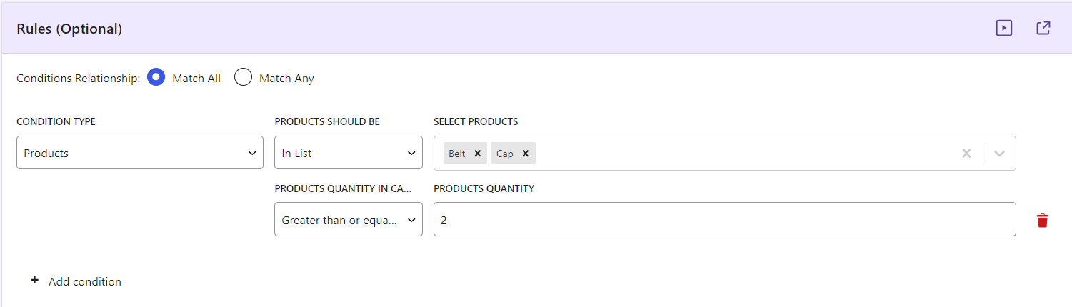The width and height of the screenshot is (1072, 307).
Task: Open the Products Quantity In Cart dropdown
Action: (349, 220)
